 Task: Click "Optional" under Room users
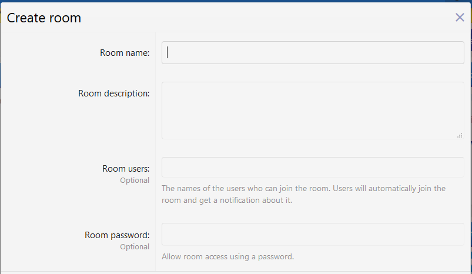point(135,181)
